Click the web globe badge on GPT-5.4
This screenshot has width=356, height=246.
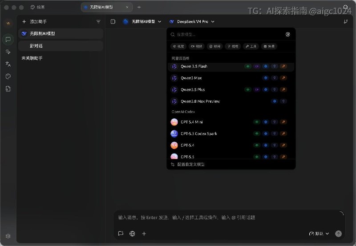point(265,145)
